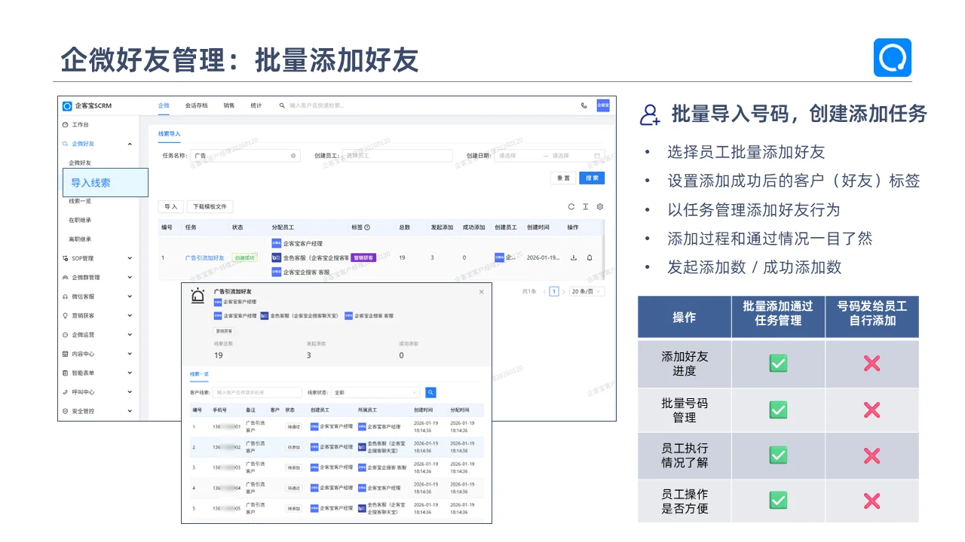The width and height of the screenshot is (965, 542).
Task: Click the 导入 button
Action: 170,206
